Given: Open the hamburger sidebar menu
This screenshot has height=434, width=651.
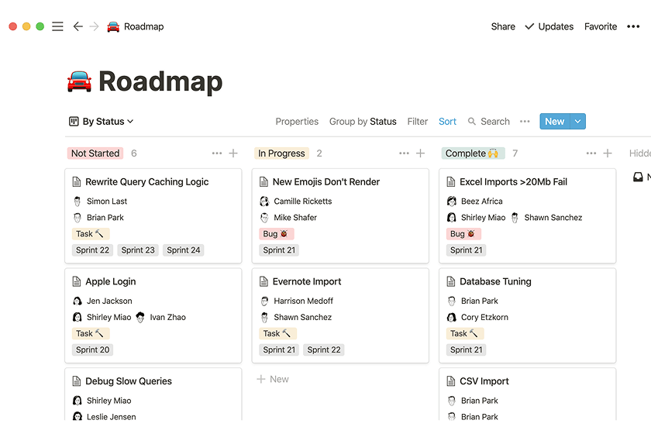Looking at the screenshot, I should (x=57, y=26).
